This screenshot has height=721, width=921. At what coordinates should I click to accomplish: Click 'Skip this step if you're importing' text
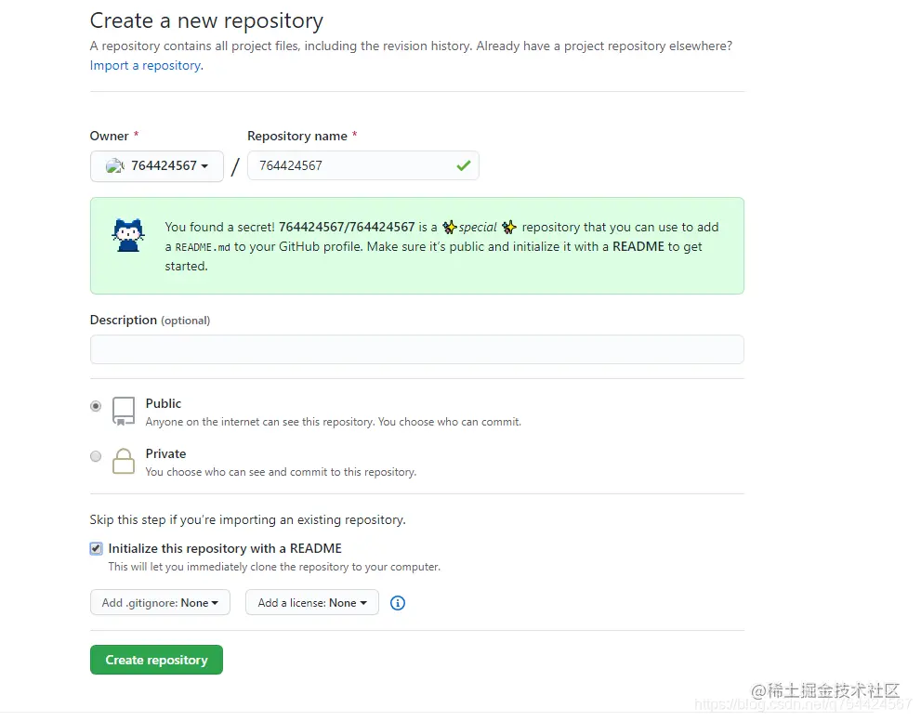248,519
